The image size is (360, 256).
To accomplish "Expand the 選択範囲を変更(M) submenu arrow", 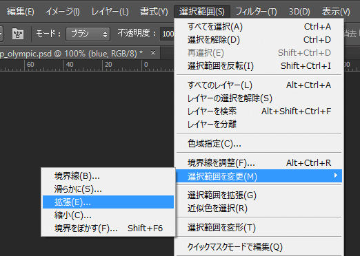I will [x=336, y=175].
